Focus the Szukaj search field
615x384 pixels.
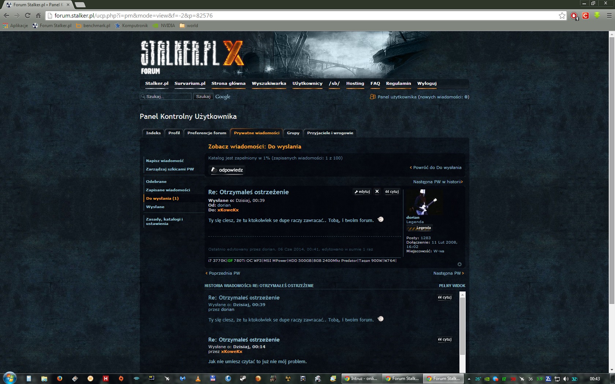pos(166,97)
